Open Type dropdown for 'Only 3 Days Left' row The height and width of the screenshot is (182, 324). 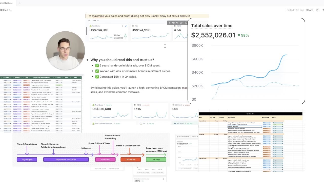26,85
